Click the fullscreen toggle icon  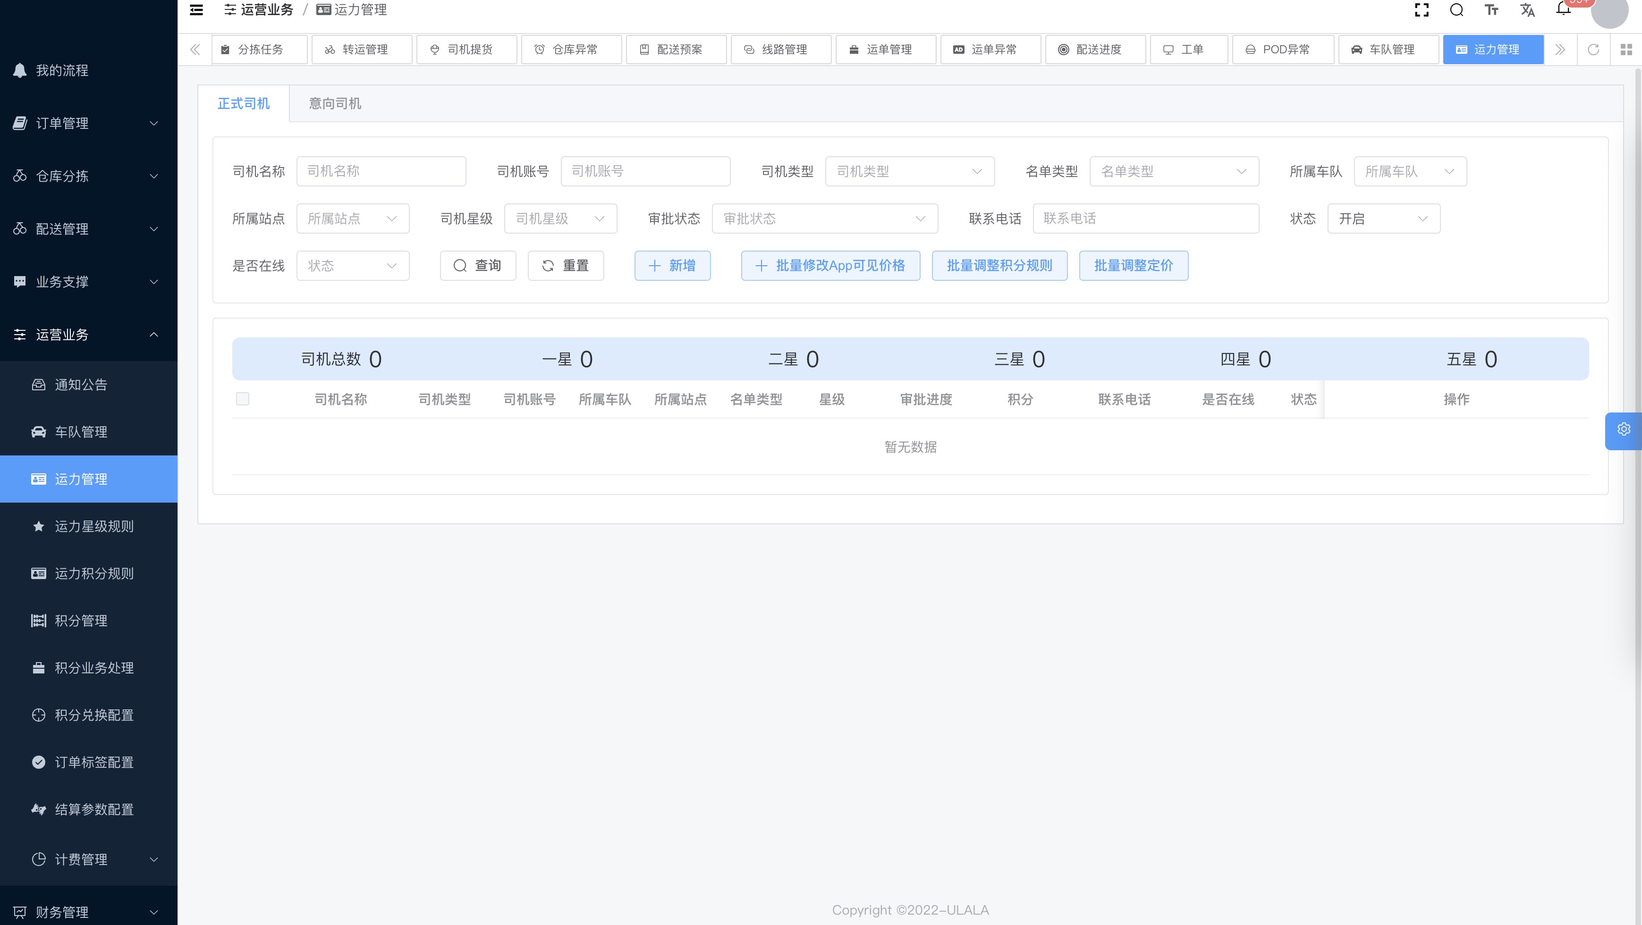[x=1422, y=10]
